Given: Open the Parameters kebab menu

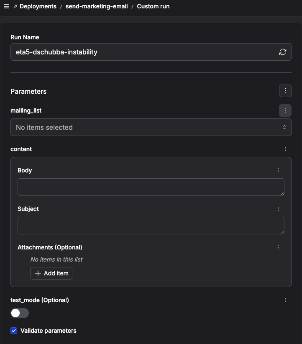Looking at the screenshot, I should pos(285,91).
